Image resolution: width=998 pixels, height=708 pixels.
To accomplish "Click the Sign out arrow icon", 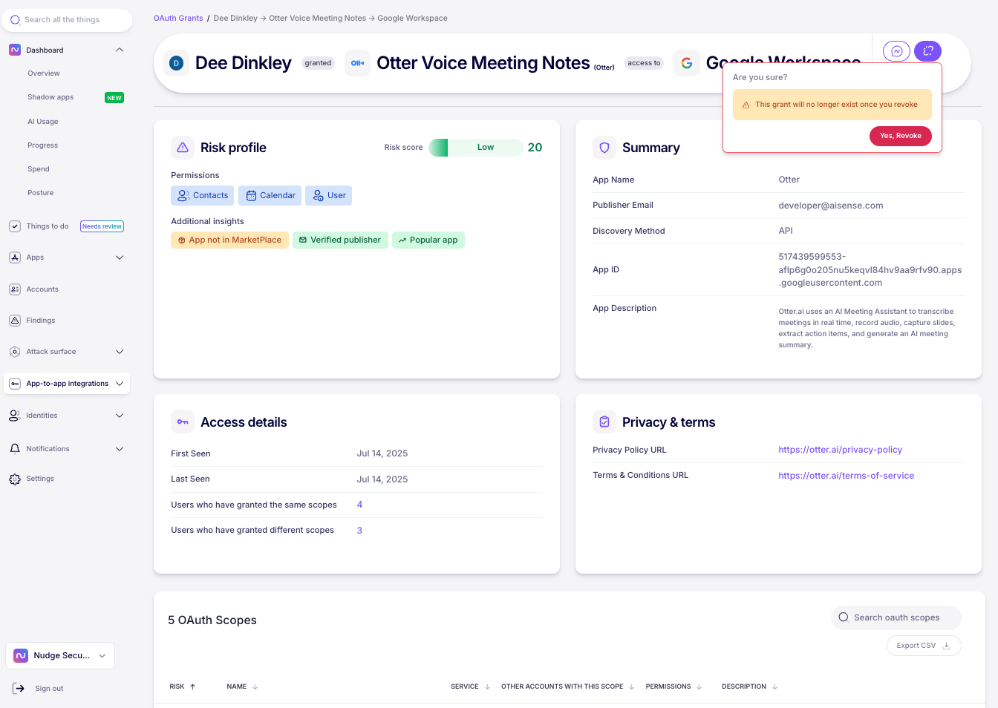I will [19, 689].
